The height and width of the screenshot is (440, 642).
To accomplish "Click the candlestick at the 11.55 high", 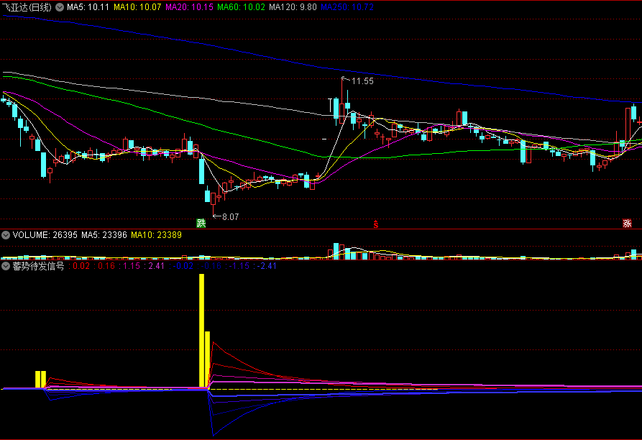I will click(342, 100).
